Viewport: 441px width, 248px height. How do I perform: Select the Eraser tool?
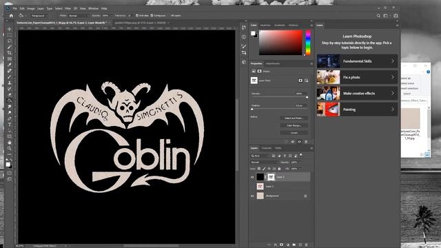pos(9,95)
